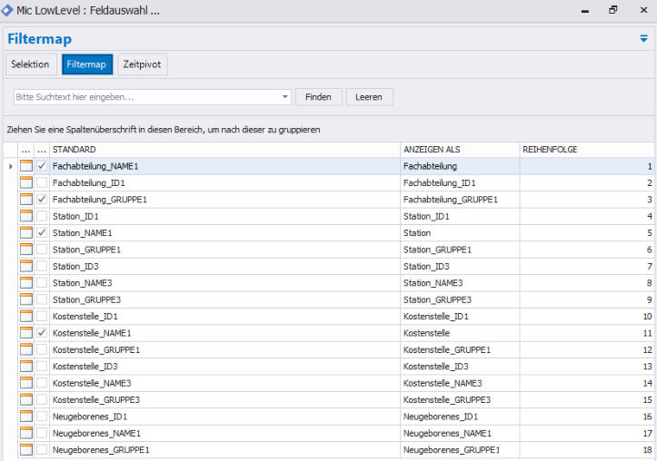Uncheck the Kostenstelle_NAME1 checkbox
The height and width of the screenshot is (461, 657).
pos(42,333)
